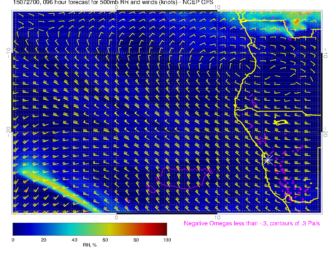The width and height of the screenshot is (331, 255).
Task: Click the left-axis latitude label '-20'
Action: click(x=8, y=132)
